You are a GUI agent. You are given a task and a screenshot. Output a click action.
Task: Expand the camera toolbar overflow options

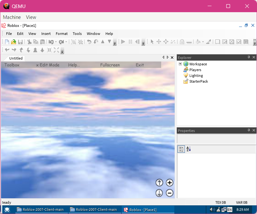[x=62, y=51]
